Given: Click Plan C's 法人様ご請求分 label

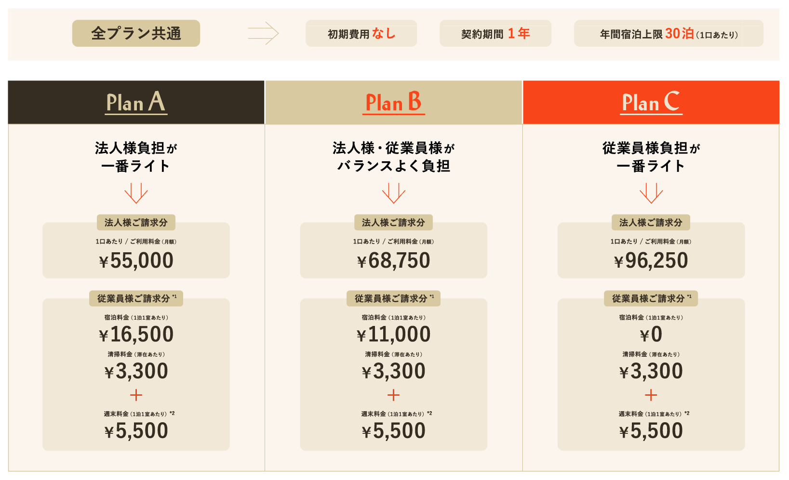Looking at the screenshot, I should coord(651,222).
